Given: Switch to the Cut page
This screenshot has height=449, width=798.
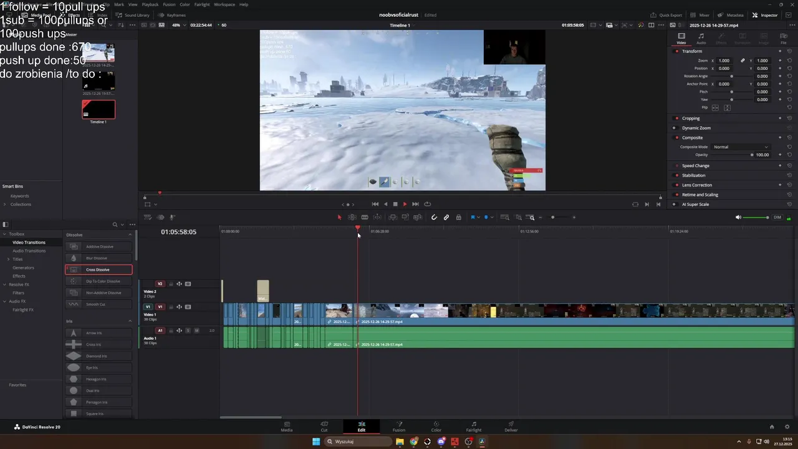Looking at the screenshot, I should pyautogui.click(x=324, y=427).
